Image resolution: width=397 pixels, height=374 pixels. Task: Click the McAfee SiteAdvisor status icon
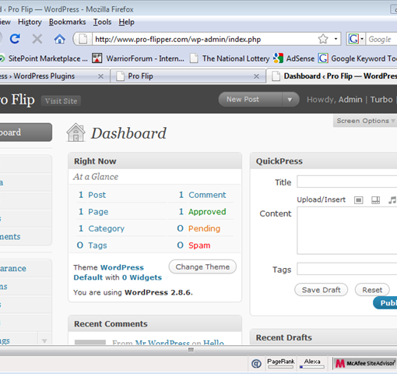tap(365, 363)
